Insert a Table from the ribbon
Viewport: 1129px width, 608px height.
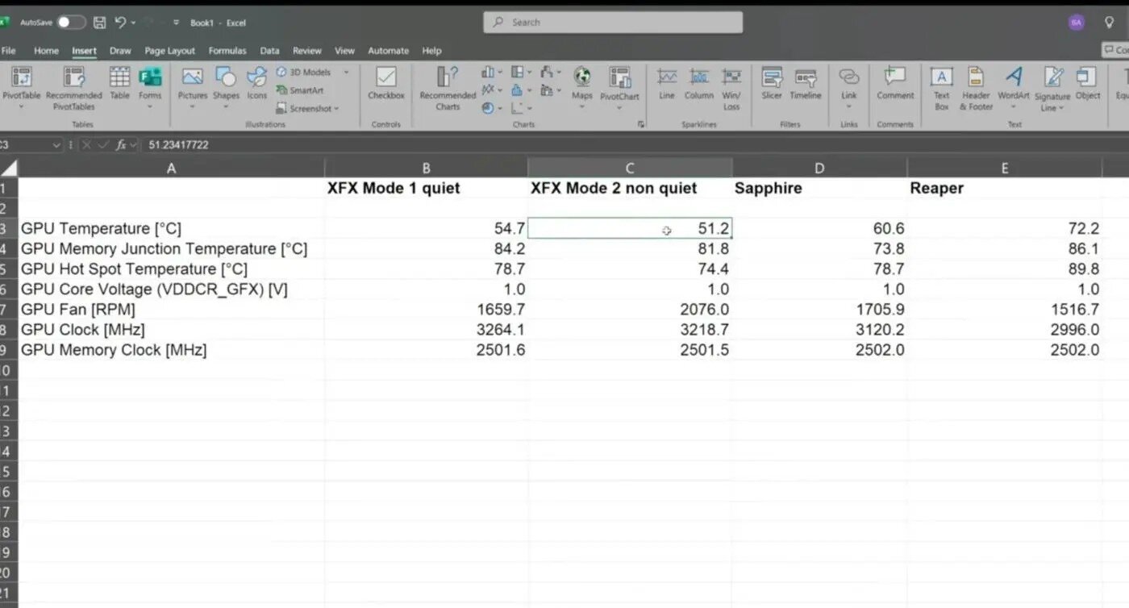click(119, 84)
